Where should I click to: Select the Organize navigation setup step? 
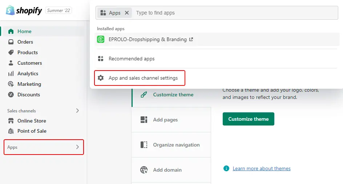pos(171,145)
